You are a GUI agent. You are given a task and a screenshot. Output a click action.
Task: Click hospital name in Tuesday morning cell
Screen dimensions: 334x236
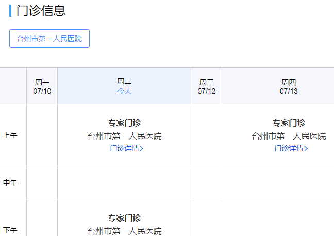click(124, 136)
